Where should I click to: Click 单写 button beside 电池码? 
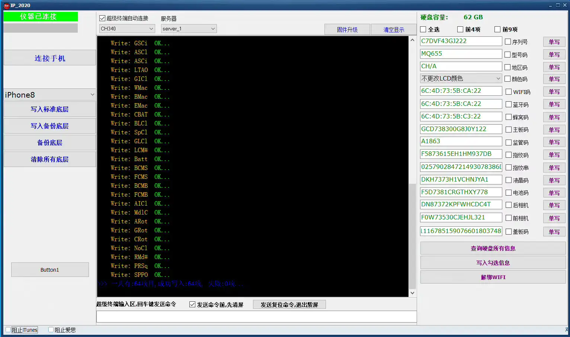click(554, 193)
